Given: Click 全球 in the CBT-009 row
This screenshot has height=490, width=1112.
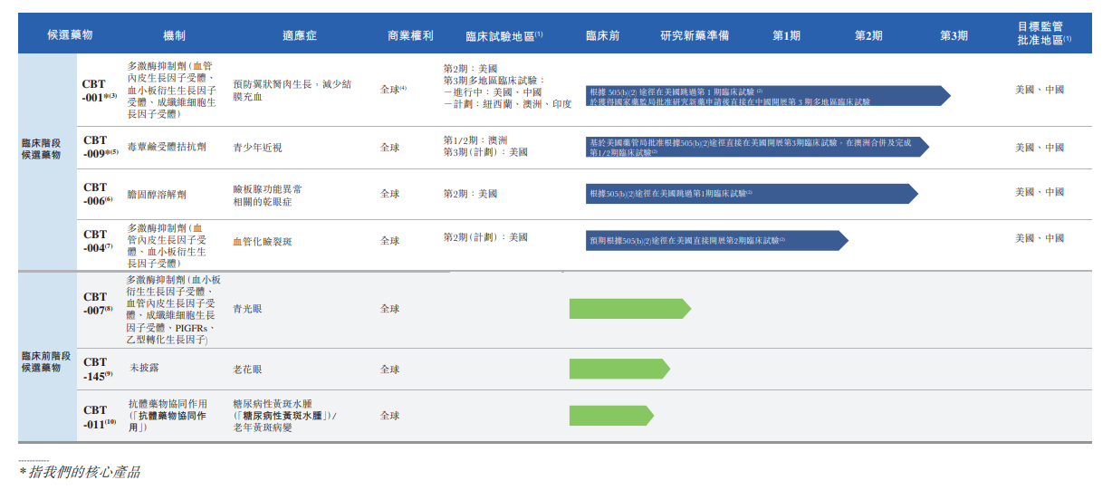Looking at the screenshot, I should (389, 148).
